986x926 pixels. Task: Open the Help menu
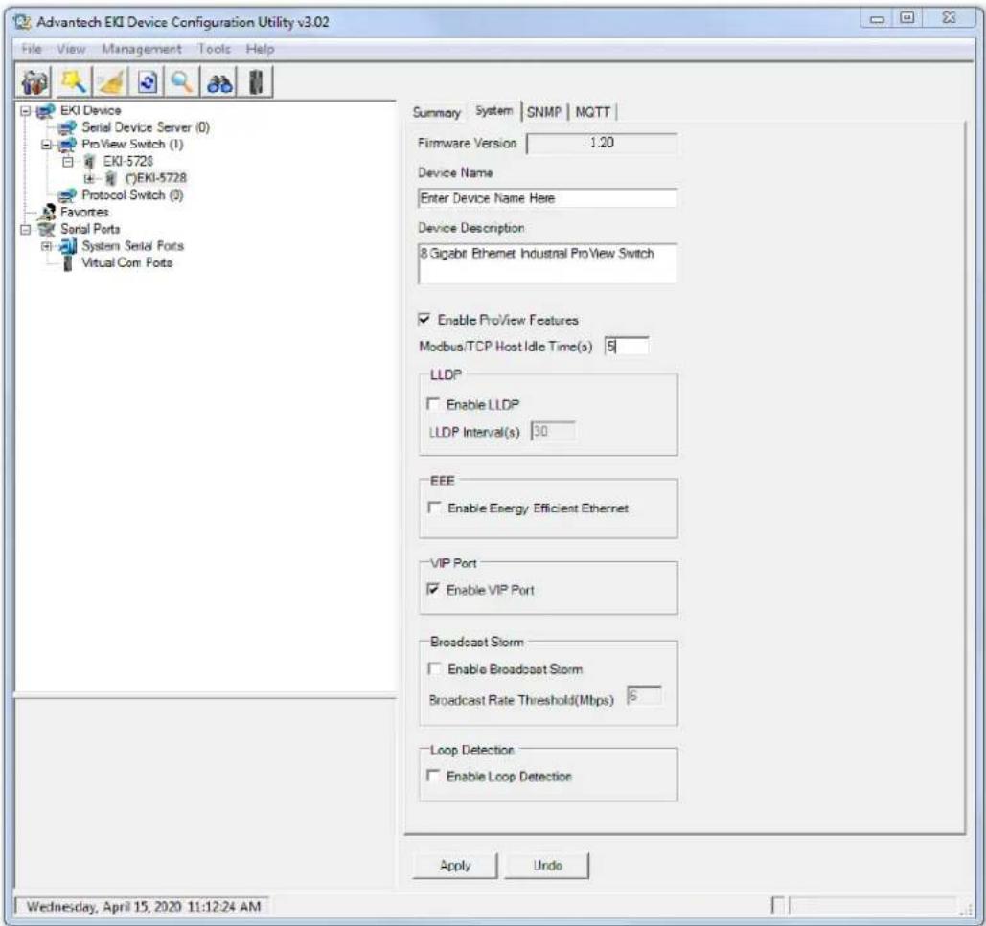coord(260,49)
